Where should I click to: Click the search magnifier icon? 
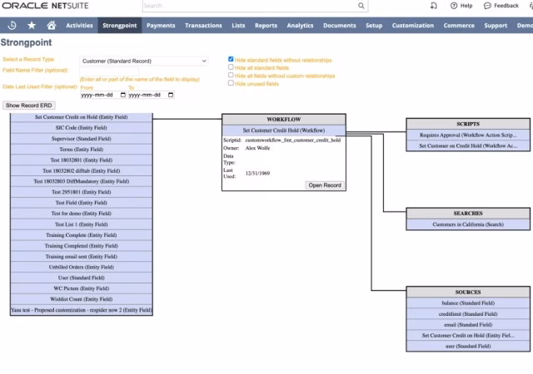tap(361, 6)
